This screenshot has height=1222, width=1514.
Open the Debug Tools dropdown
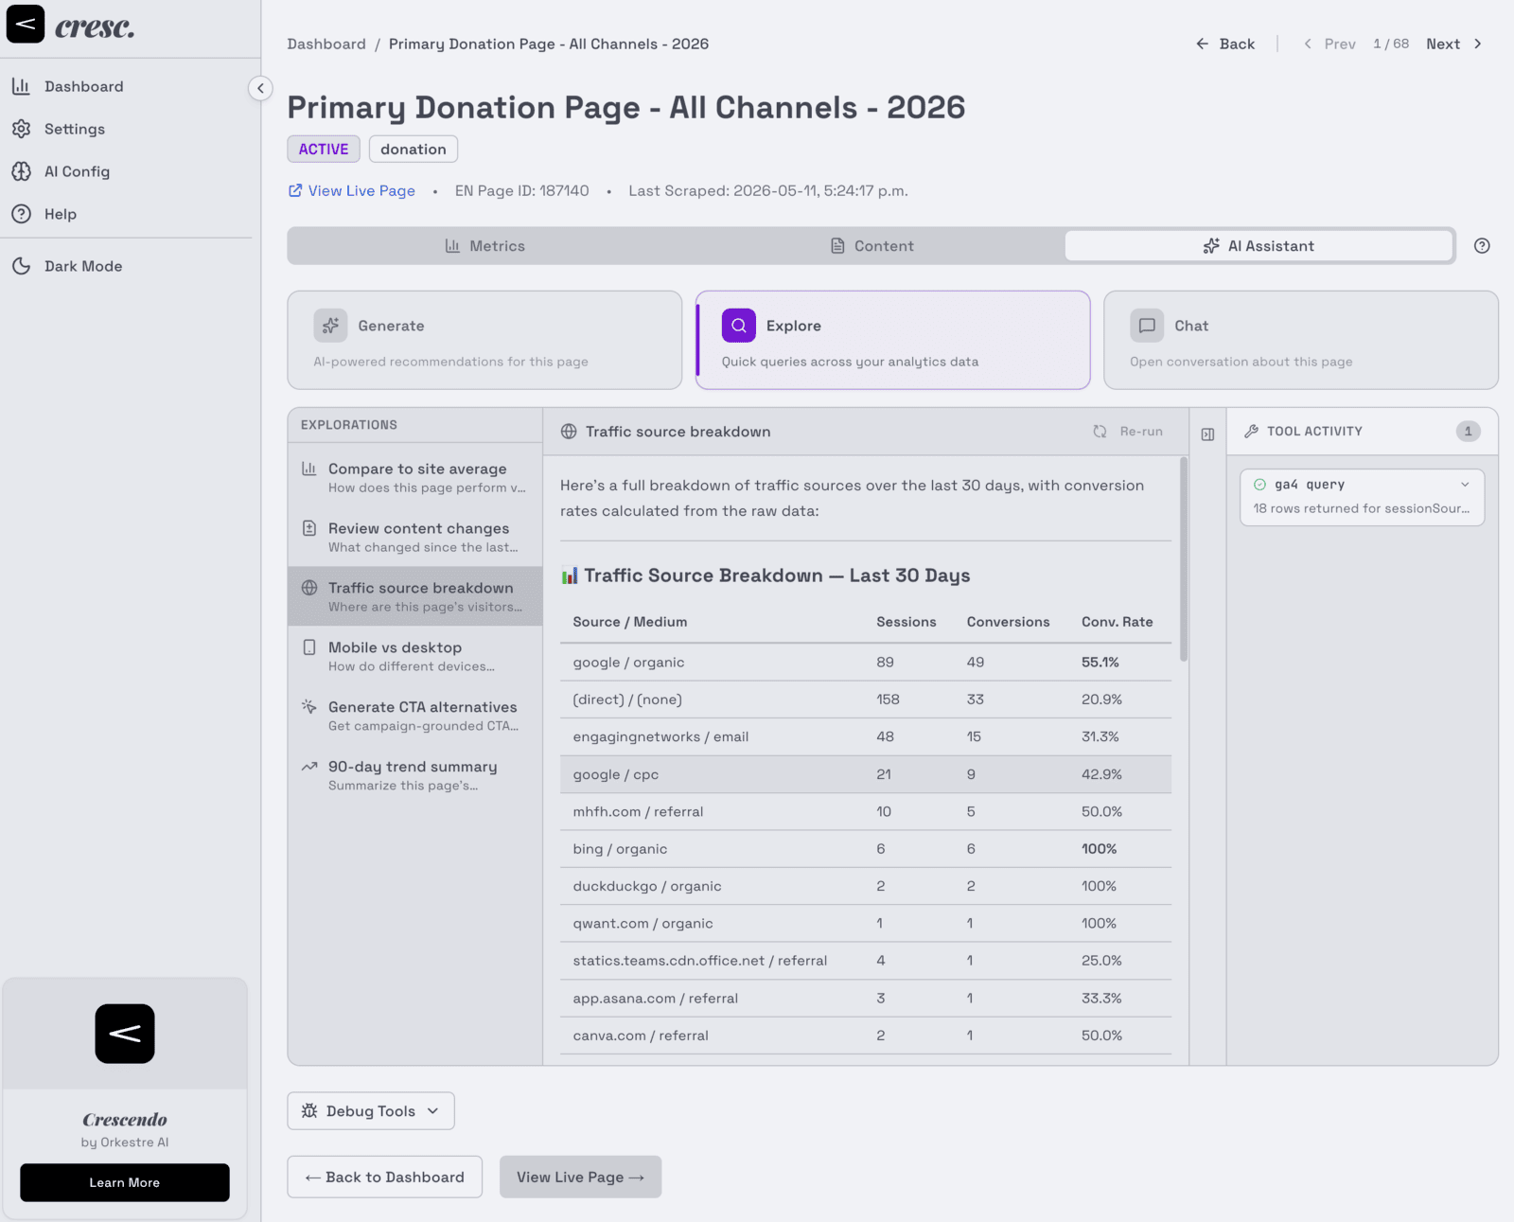click(x=370, y=1110)
